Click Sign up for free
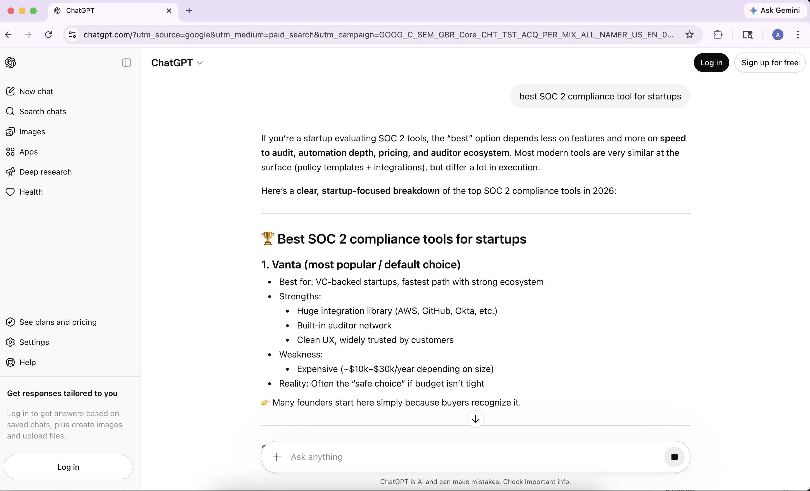The height and width of the screenshot is (491, 810). [x=769, y=63]
